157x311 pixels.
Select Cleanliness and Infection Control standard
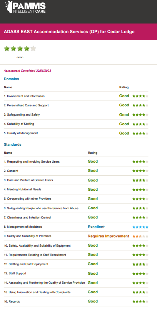tap(76, 217)
